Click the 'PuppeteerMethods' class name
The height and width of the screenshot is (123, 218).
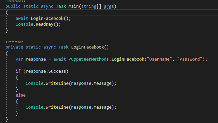pyautogui.click(x=89, y=59)
